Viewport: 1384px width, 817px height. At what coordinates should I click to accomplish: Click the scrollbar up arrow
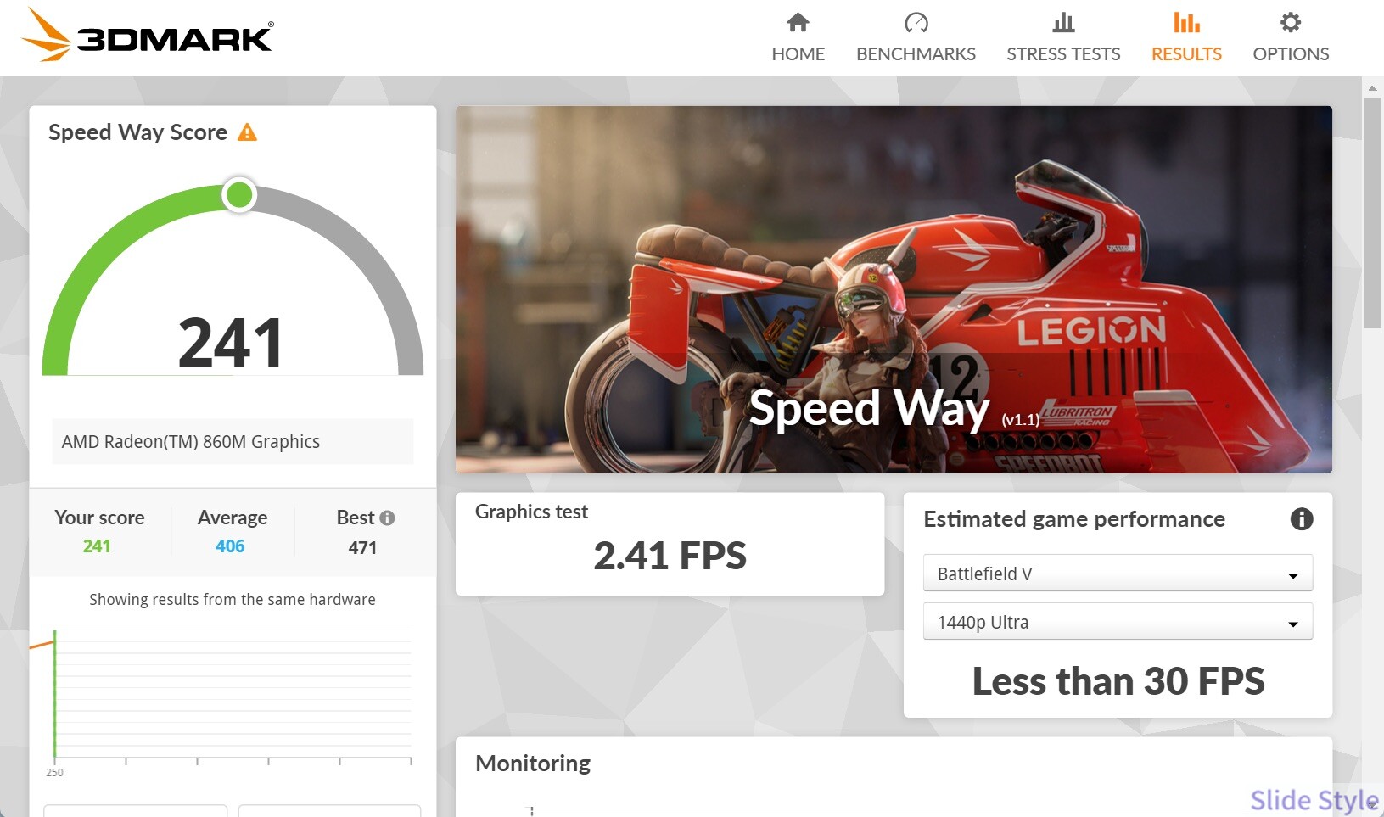click(x=1372, y=87)
